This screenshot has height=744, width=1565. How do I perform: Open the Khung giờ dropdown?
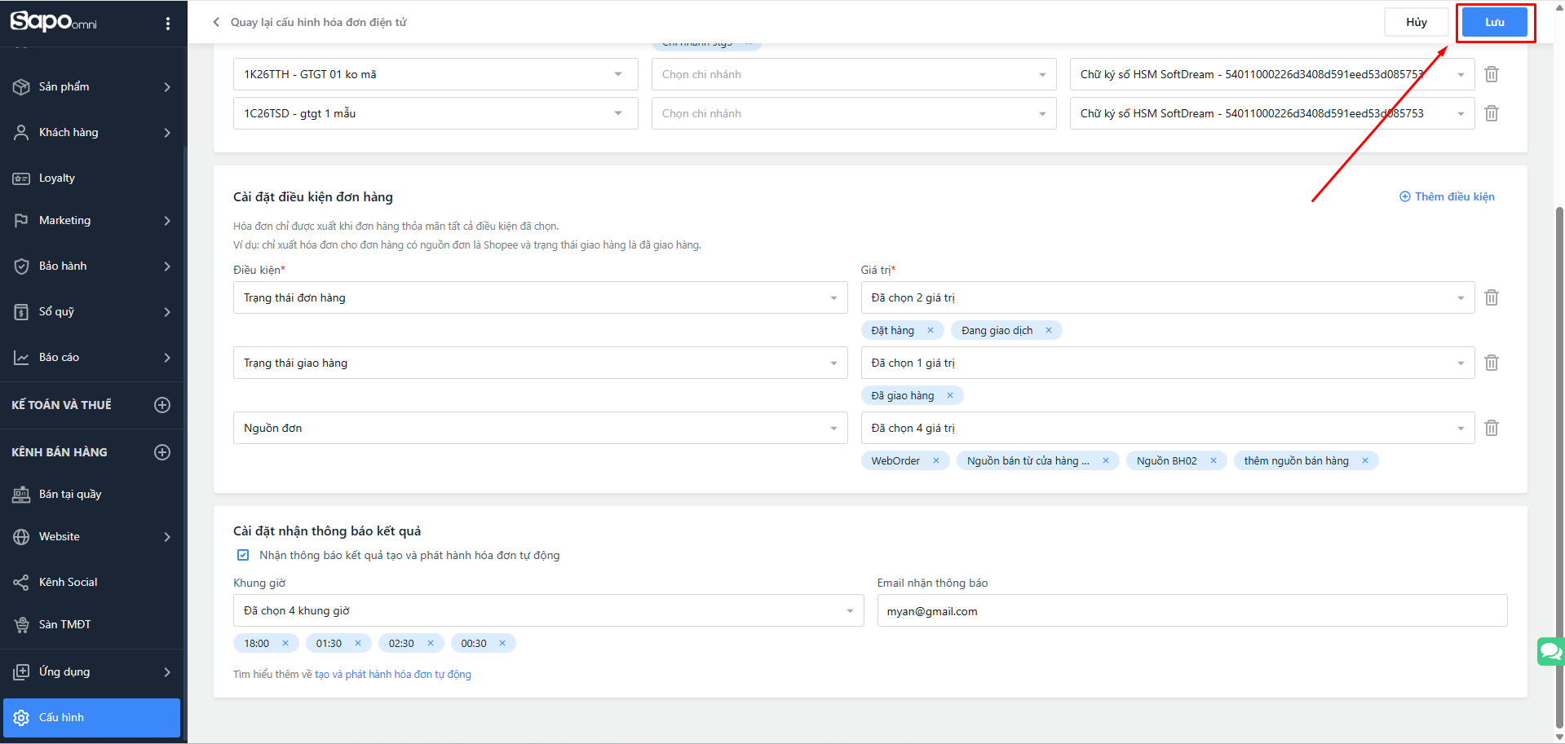pyautogui.click(x=548, y=610)
